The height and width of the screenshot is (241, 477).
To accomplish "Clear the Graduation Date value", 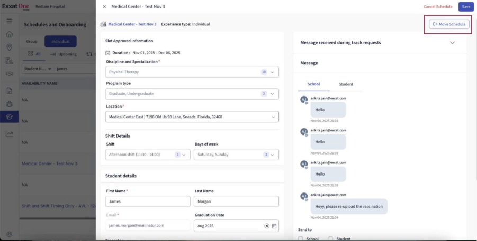I will [x=267, y=226].
